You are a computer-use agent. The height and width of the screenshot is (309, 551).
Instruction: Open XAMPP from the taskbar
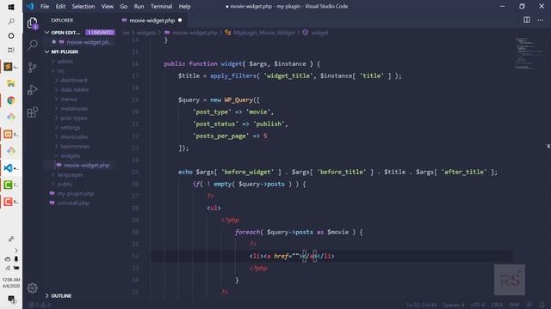tap(9, 134)
